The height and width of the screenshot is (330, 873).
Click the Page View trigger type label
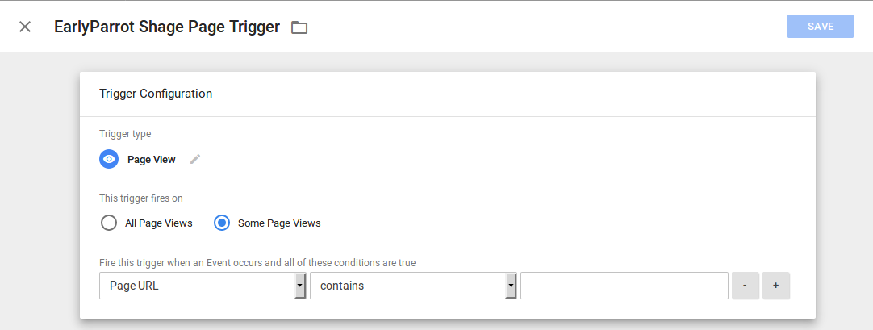(152, 160)
